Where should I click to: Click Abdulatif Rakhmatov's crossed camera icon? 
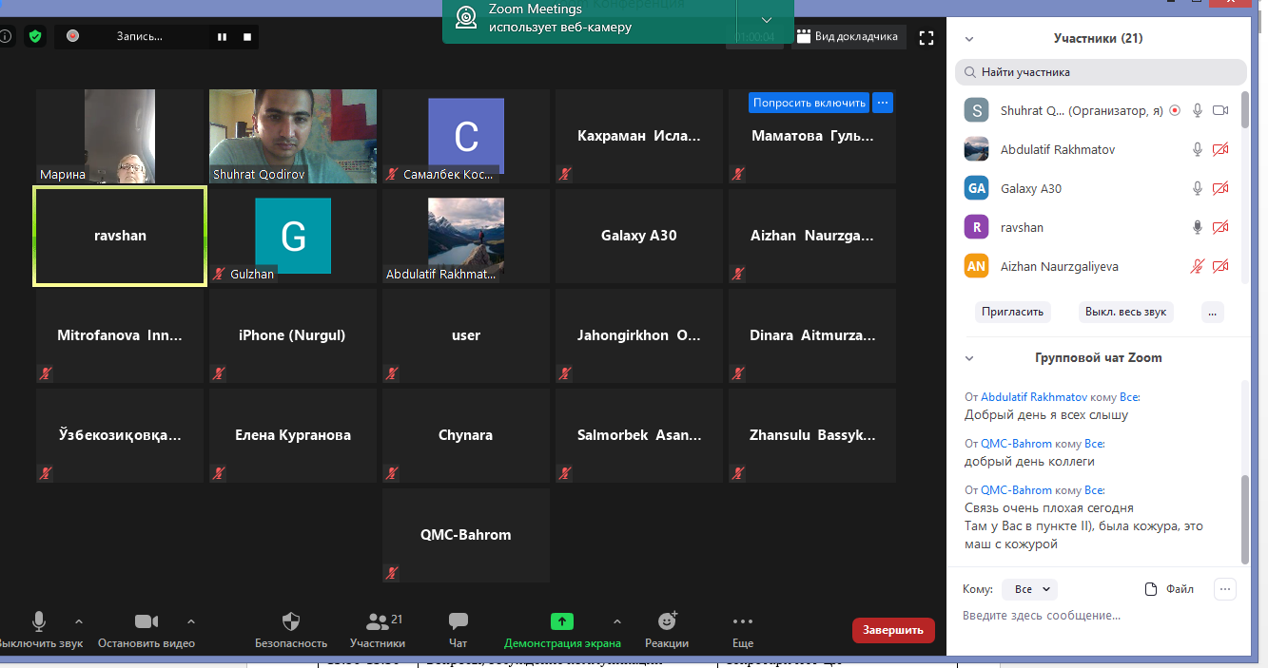pyautogui.click(x=1220, y=149)
